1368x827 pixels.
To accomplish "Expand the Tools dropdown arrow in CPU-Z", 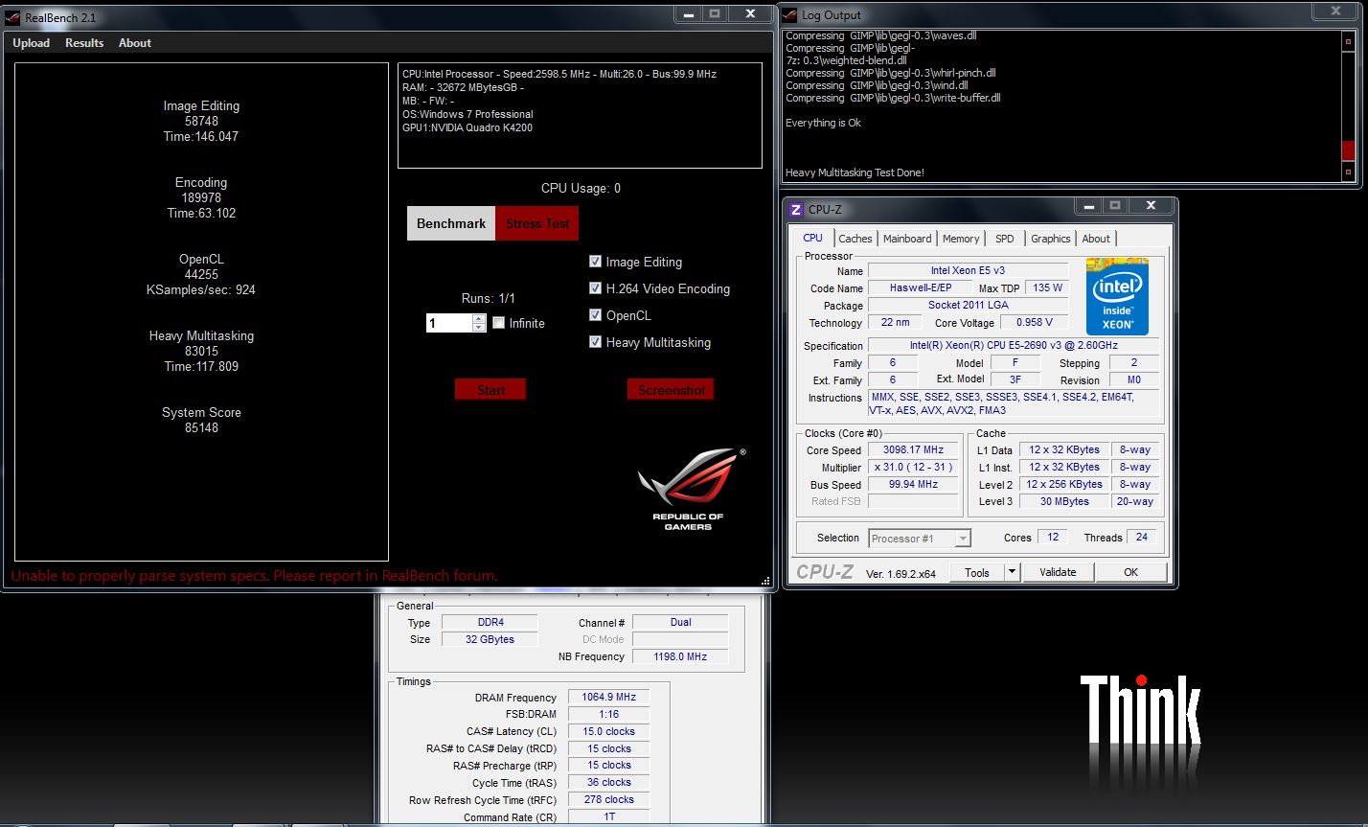I will (x=1012, y=572).
